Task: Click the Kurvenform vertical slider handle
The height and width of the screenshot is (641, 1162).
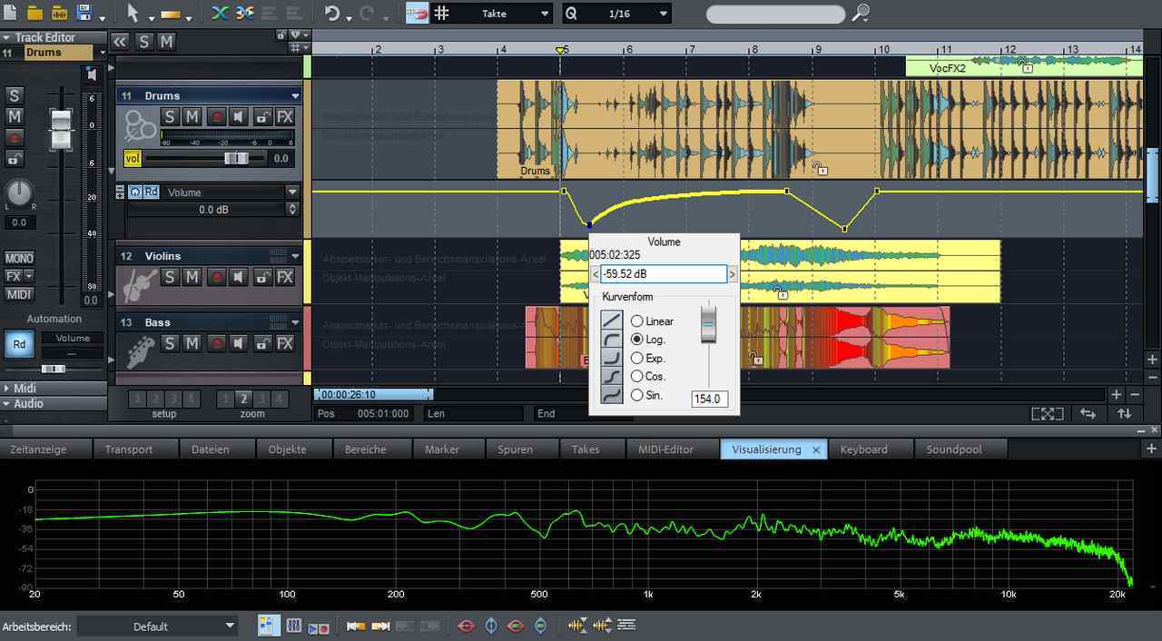Action: [x=709, y=324]
